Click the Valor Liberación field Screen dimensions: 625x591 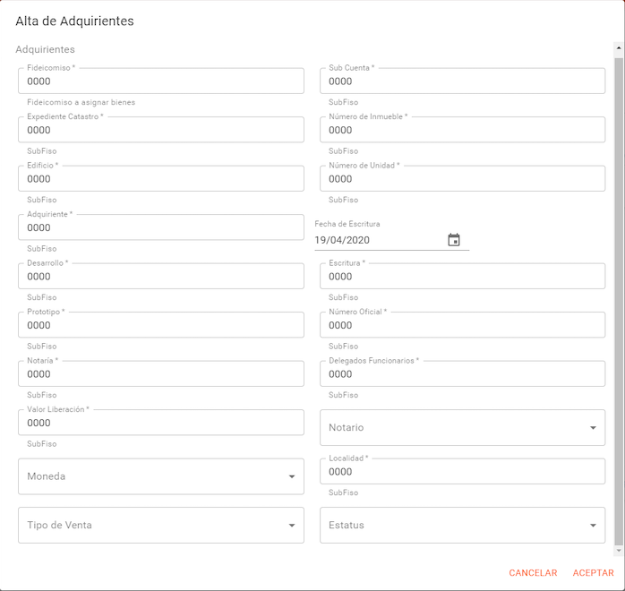point(160,423)
